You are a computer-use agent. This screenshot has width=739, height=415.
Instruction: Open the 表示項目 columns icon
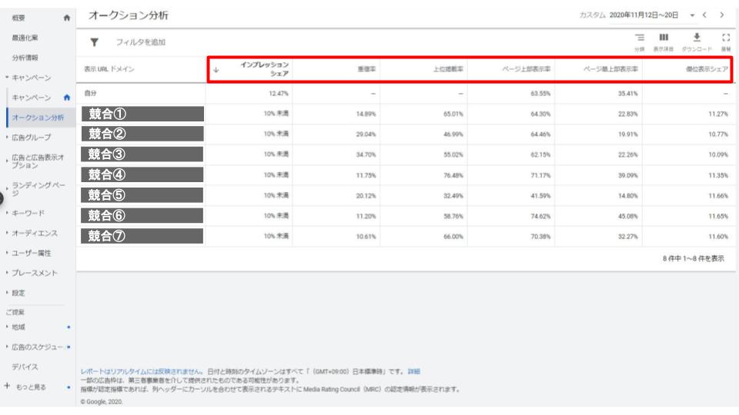pyautogui.click(x=664, y=37)
